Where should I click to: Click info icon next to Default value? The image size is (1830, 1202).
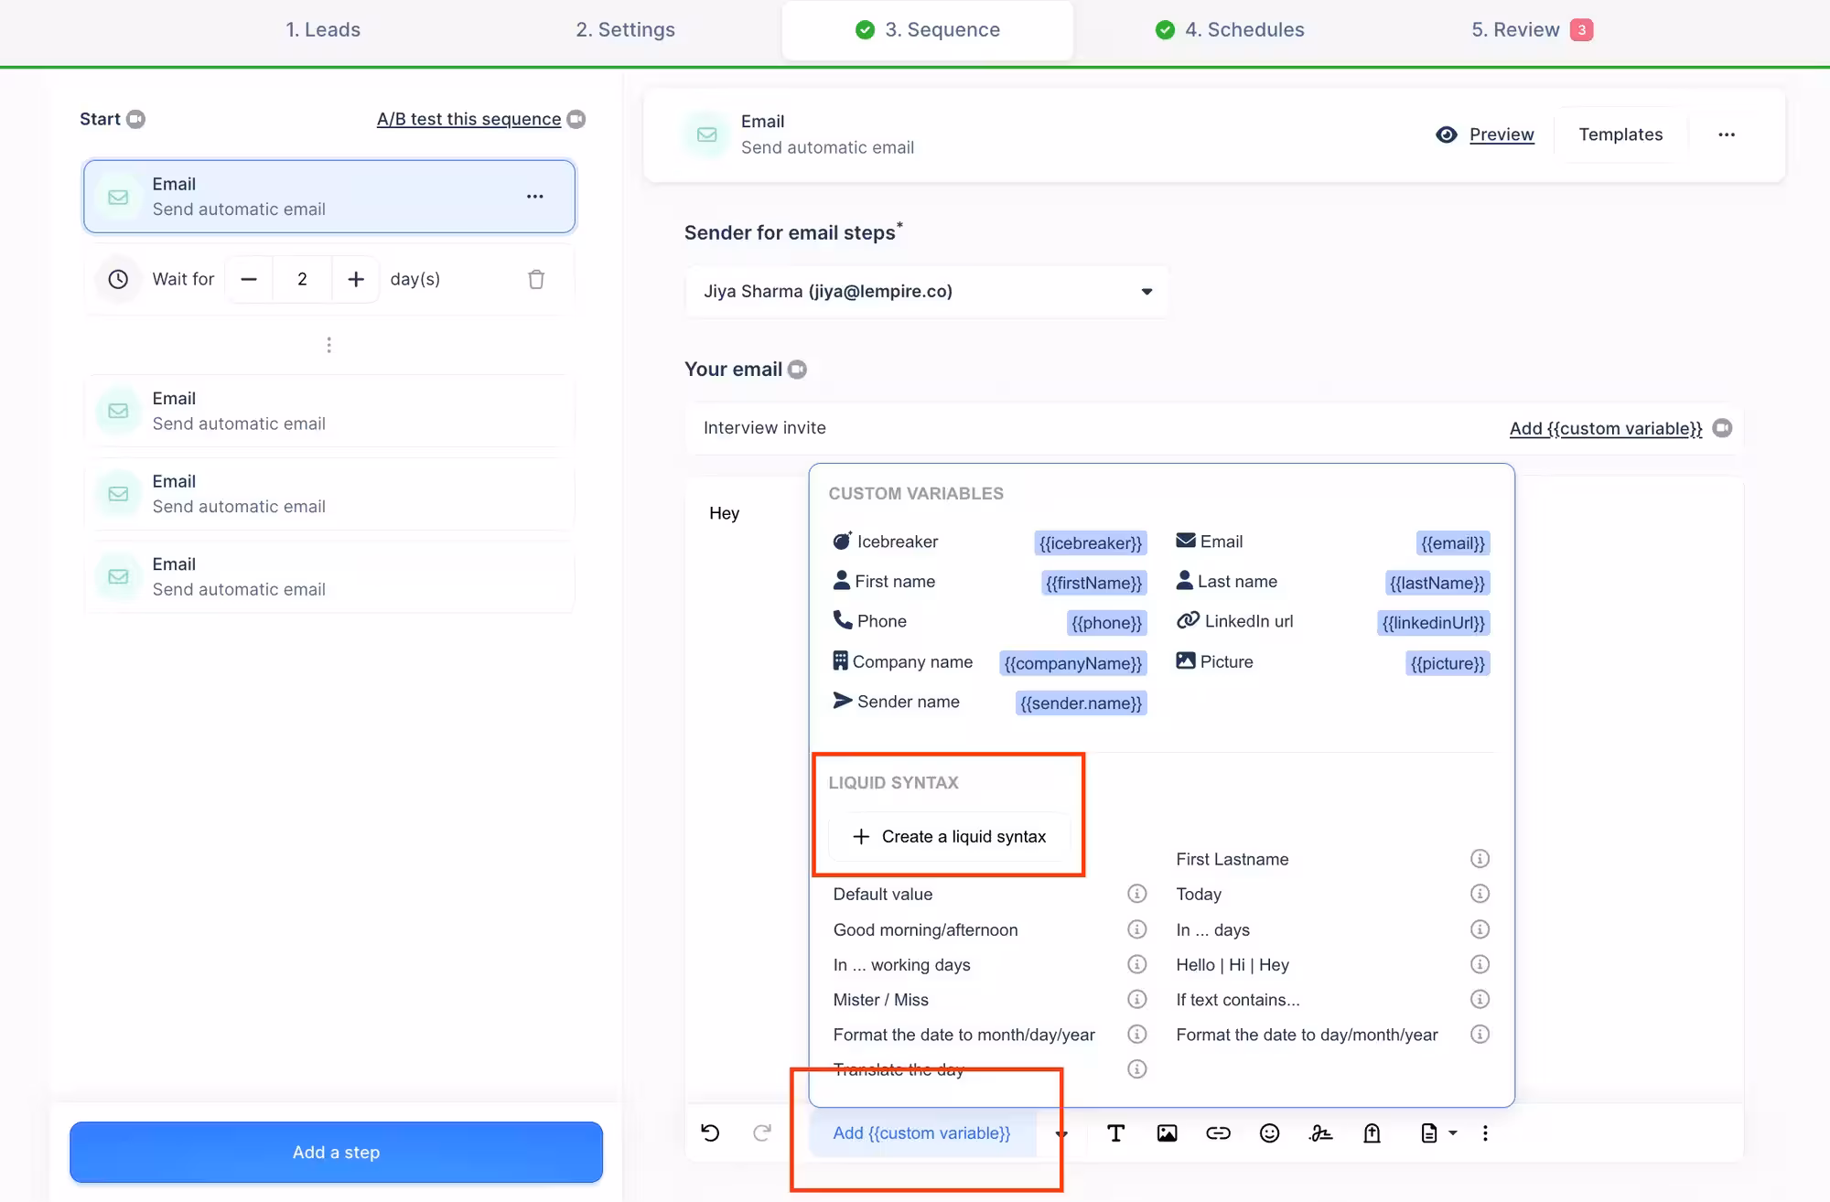click(1136, 894)
